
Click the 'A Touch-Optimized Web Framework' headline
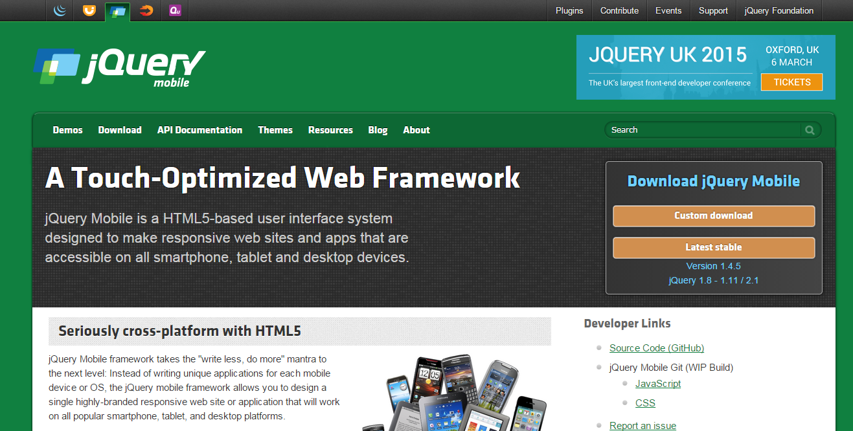point(283,178)
